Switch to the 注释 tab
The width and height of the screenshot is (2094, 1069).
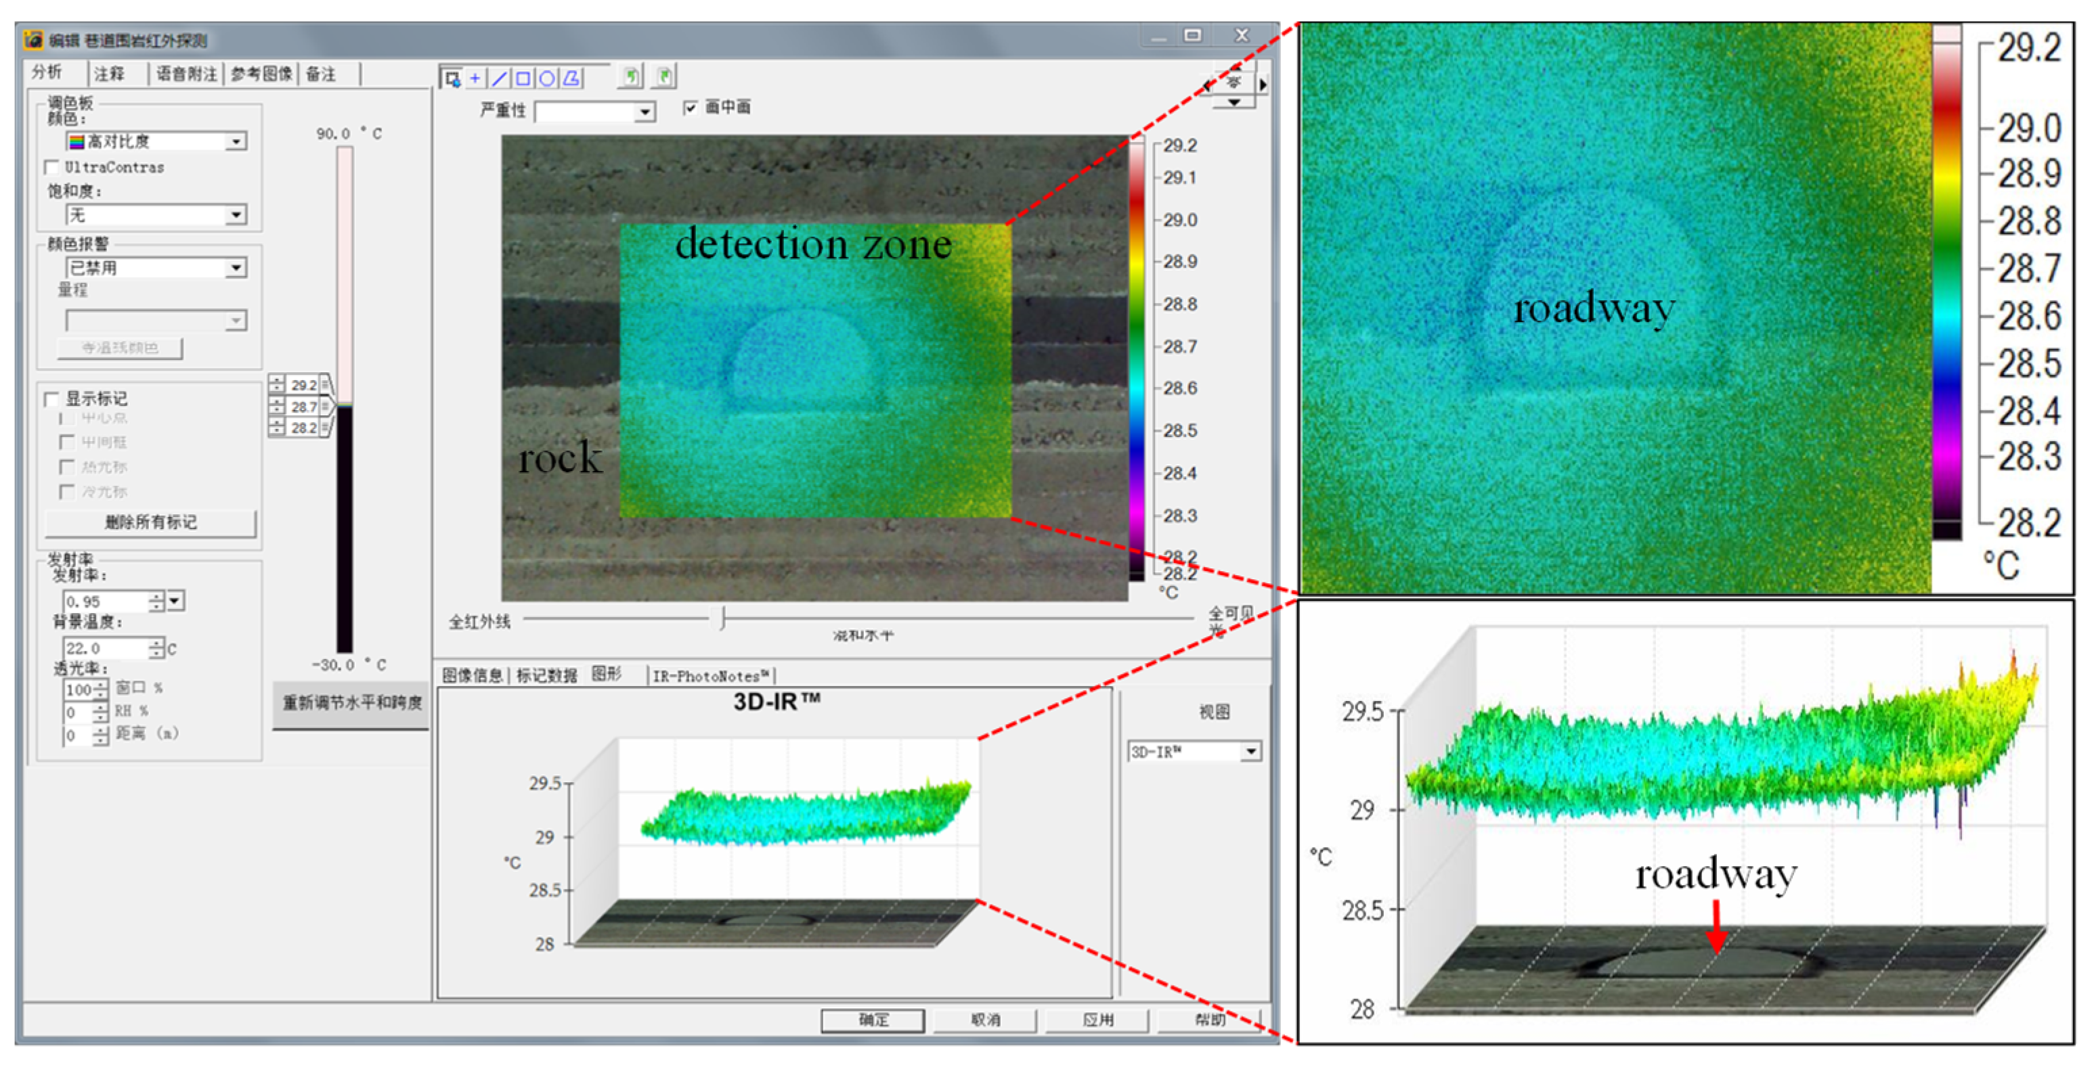click(x=110, y=74)
